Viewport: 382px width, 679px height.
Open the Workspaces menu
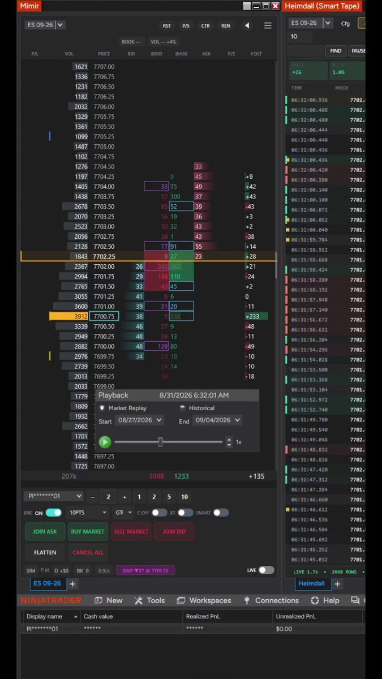click(x=204, y=600)
